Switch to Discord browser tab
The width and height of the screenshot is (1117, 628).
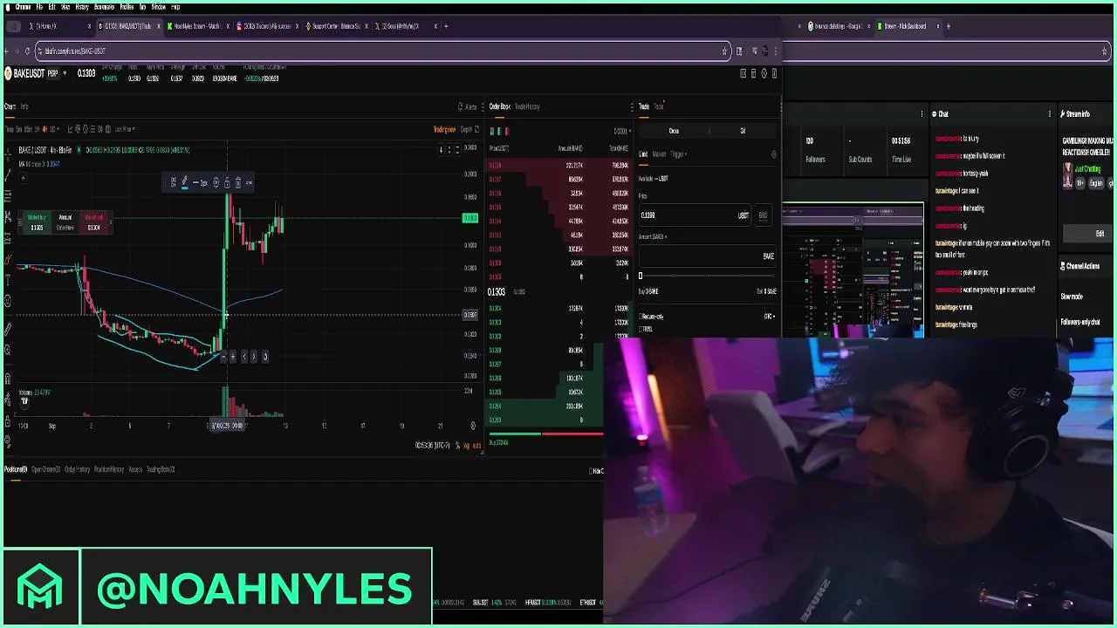click(x=266, y=26)
